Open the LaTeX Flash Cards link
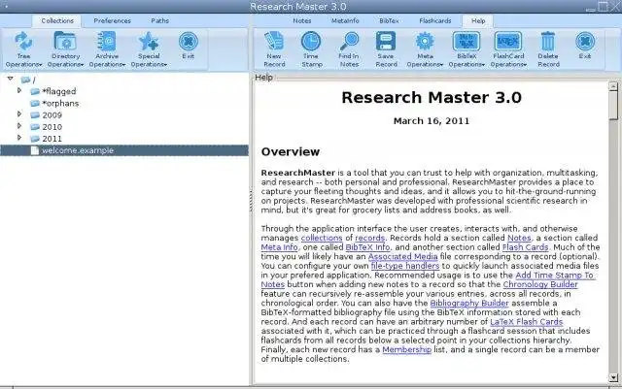 pyautogui.click(x=527, y=322)
